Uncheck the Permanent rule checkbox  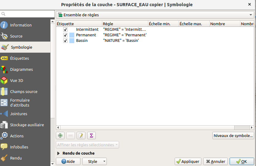pos(65,35)
